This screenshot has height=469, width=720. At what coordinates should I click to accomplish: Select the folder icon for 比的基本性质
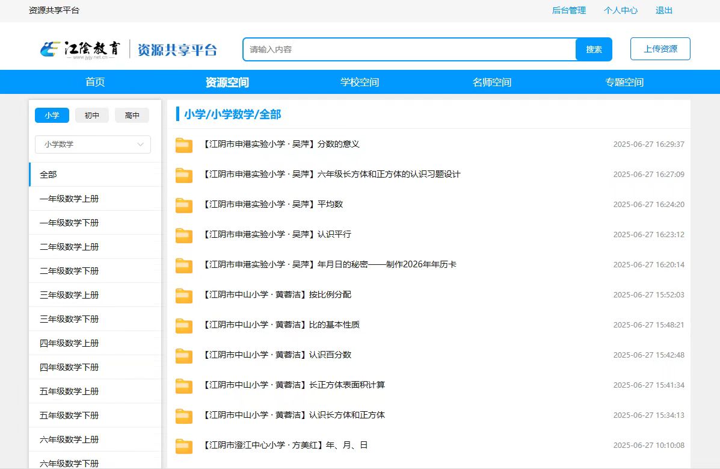(183, 326)
